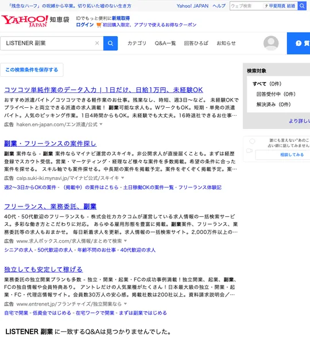Open the 「残念なハーフ」 headline link

pos(70,6)
